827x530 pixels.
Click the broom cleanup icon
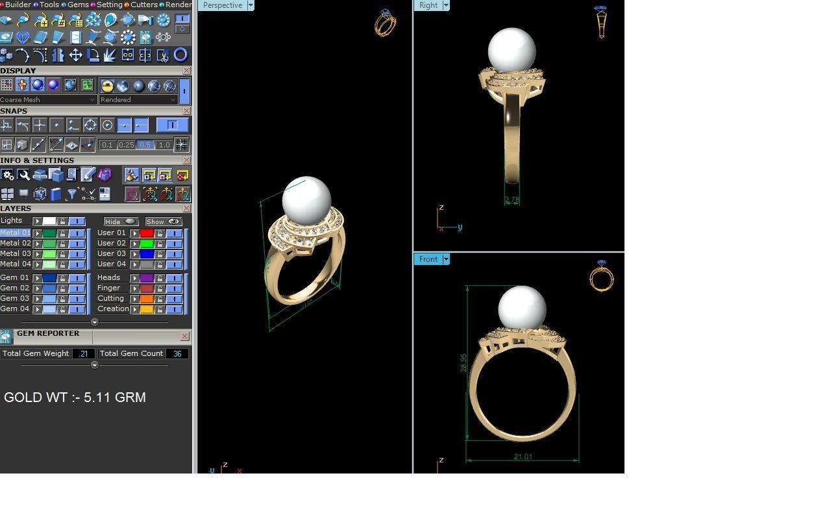click(132, 175)
